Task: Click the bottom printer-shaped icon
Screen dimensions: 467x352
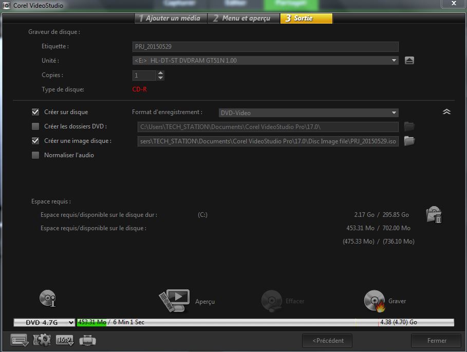Action: click(x=87, y=340)
